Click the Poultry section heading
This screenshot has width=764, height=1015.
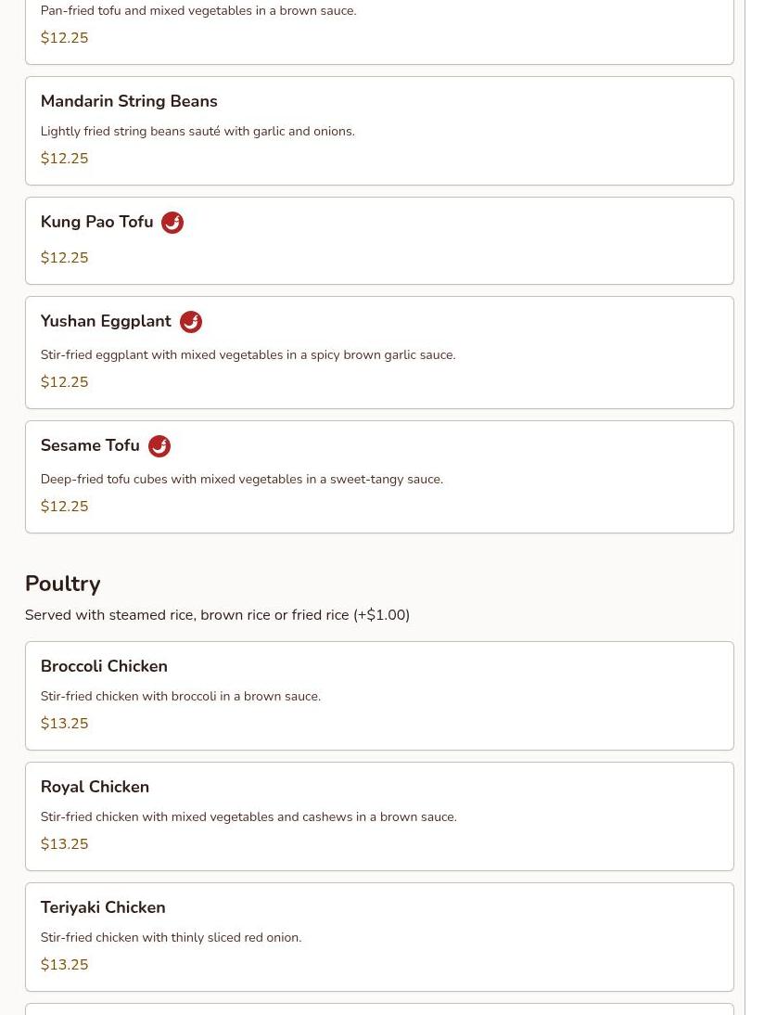pyautogui.click(x=63, y=584)
